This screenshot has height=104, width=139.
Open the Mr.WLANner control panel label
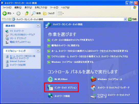pyautogui.click(x=61, y=79)
